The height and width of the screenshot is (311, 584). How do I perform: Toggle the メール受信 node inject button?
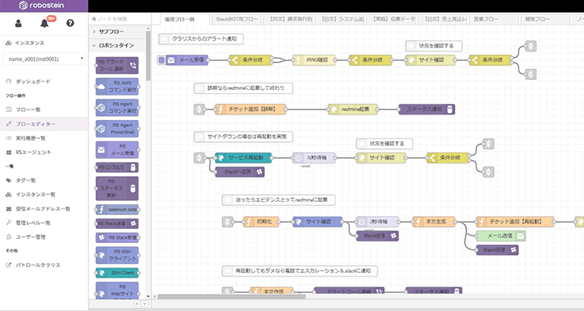pyautogui.click(x=161, y=60)
